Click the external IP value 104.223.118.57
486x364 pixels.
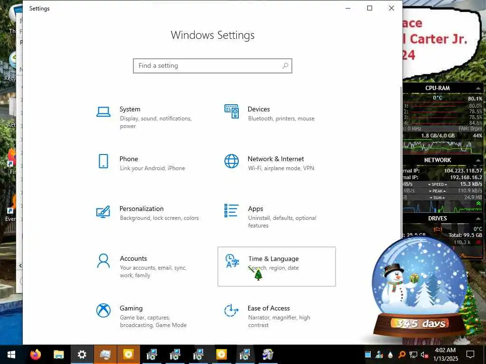pyautogui.click(x=463, y=171)
